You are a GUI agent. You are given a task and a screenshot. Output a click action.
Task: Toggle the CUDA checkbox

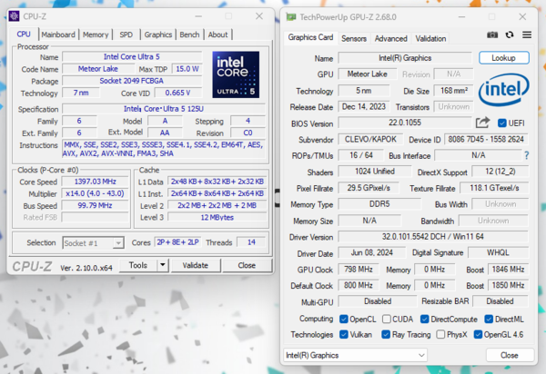[386, 319]
